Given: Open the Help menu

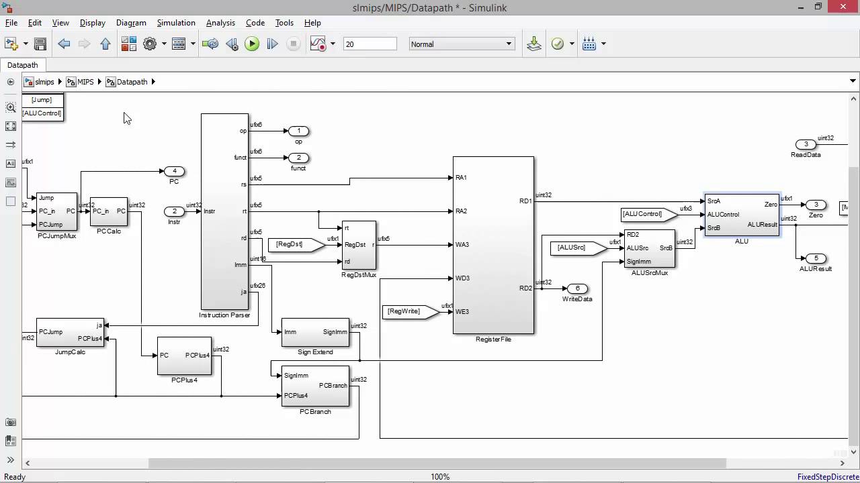Looking at the screenshot, I should [x=312, y=22].
